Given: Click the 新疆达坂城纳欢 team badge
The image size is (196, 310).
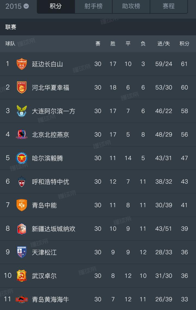Looking at the screenshot, I should point(22,228).
